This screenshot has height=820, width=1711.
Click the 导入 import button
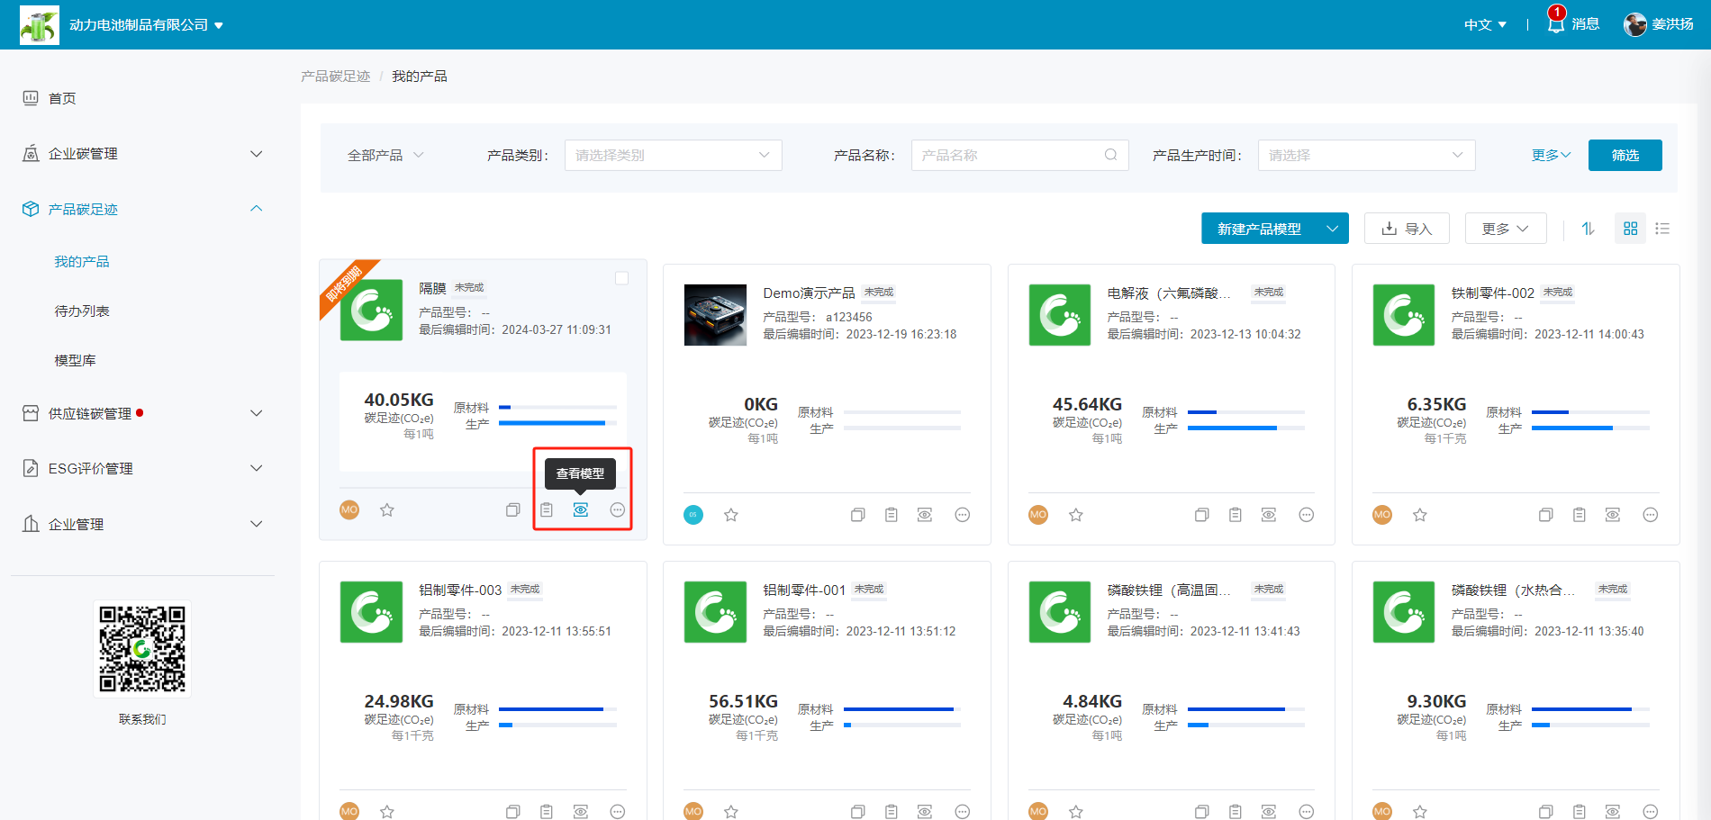[1406, 229]
